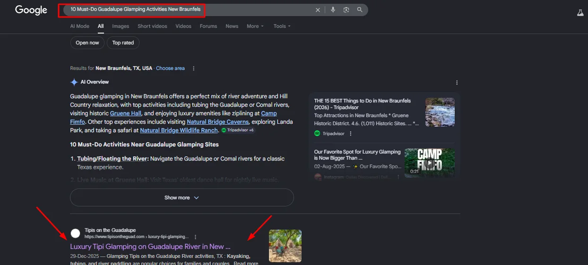Expand the More search categories dropdown
The image size is (588, 265).
pos(255,26)
